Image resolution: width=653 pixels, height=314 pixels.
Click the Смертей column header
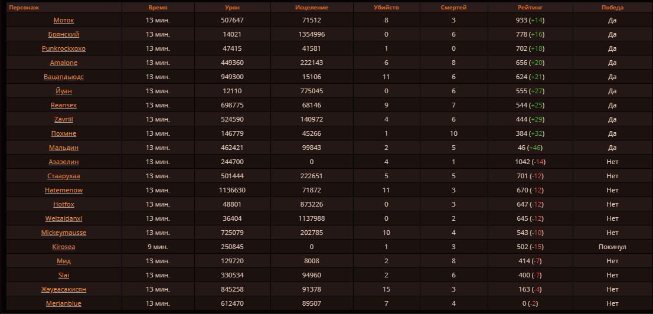pyautogui.click(x=453, y=8)
